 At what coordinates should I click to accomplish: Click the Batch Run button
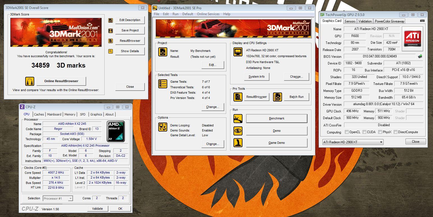click(x=297, y=97)
